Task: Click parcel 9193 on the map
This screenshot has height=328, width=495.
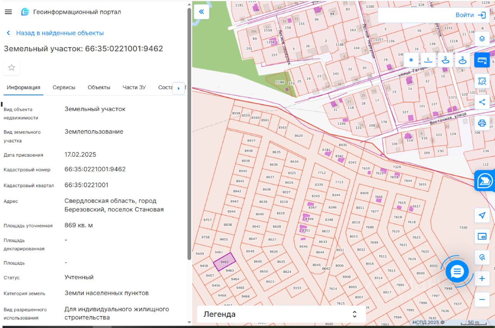Action: (x=297, y=288)
